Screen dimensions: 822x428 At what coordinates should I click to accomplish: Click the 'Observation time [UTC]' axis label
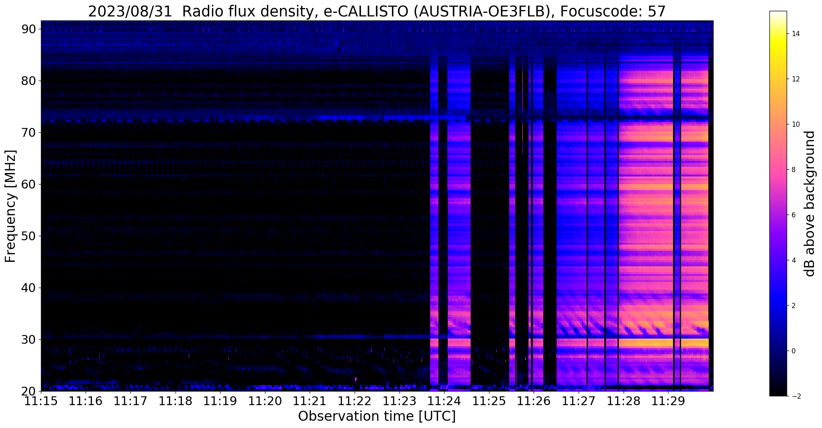377,416
